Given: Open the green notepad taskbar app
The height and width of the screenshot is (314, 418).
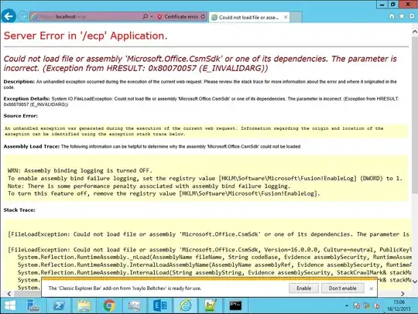Looking at the screenshot, I should (211, 305).
